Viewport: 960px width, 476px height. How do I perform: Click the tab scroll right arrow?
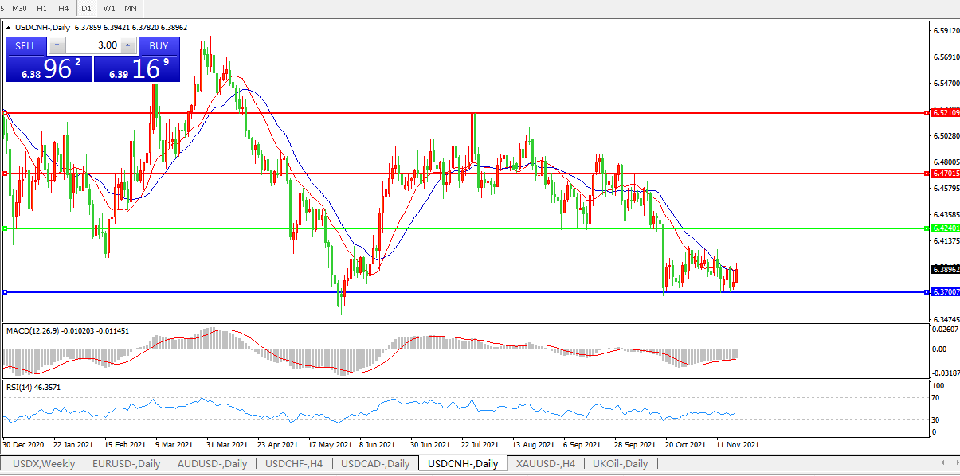tap(954, 463)
